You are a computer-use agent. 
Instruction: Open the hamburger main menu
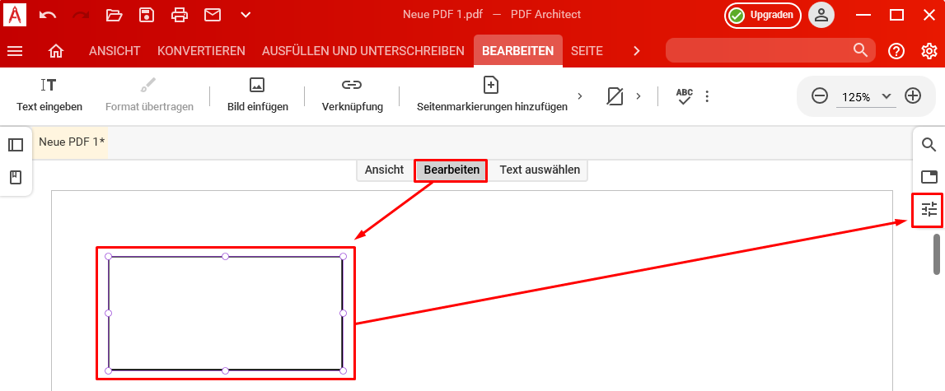15,51
